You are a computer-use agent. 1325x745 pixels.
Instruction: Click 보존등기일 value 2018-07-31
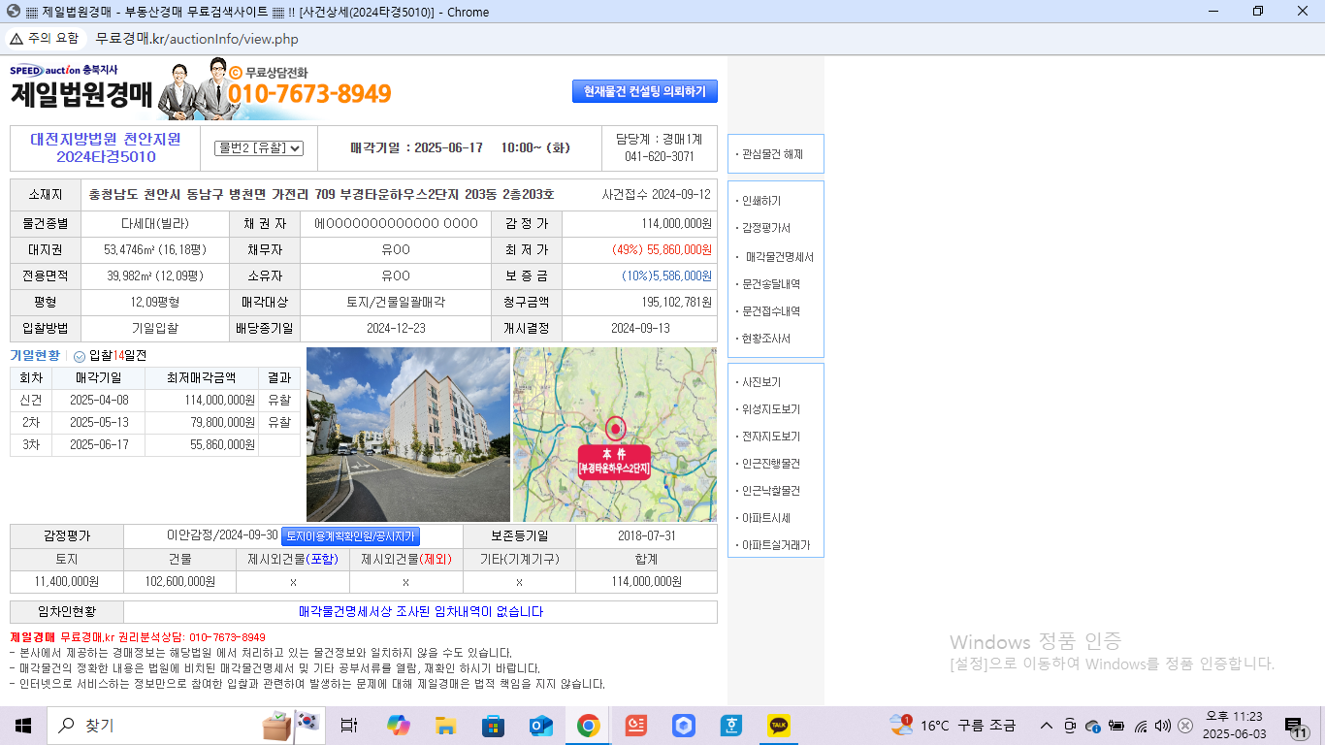[647, 536]
